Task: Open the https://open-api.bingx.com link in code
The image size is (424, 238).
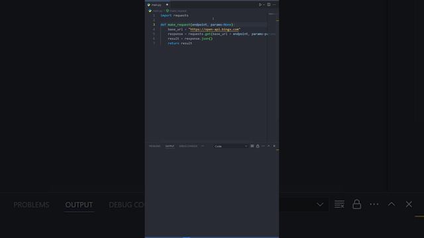Action: 215,29
